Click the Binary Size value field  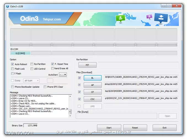click(x=31, y=126)
